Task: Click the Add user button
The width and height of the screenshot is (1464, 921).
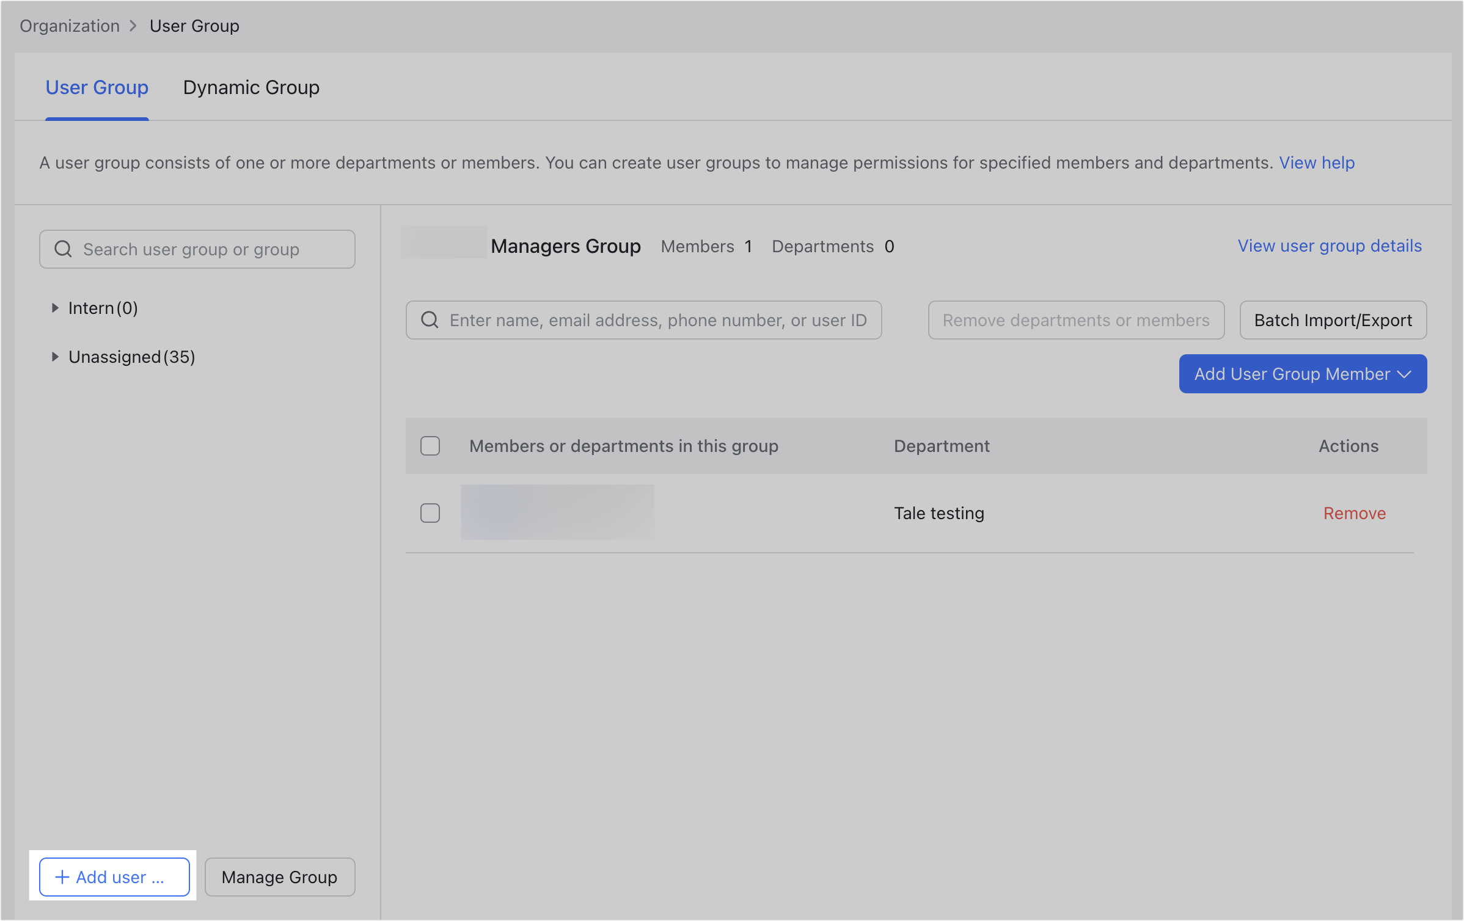Action: (114, 876)
